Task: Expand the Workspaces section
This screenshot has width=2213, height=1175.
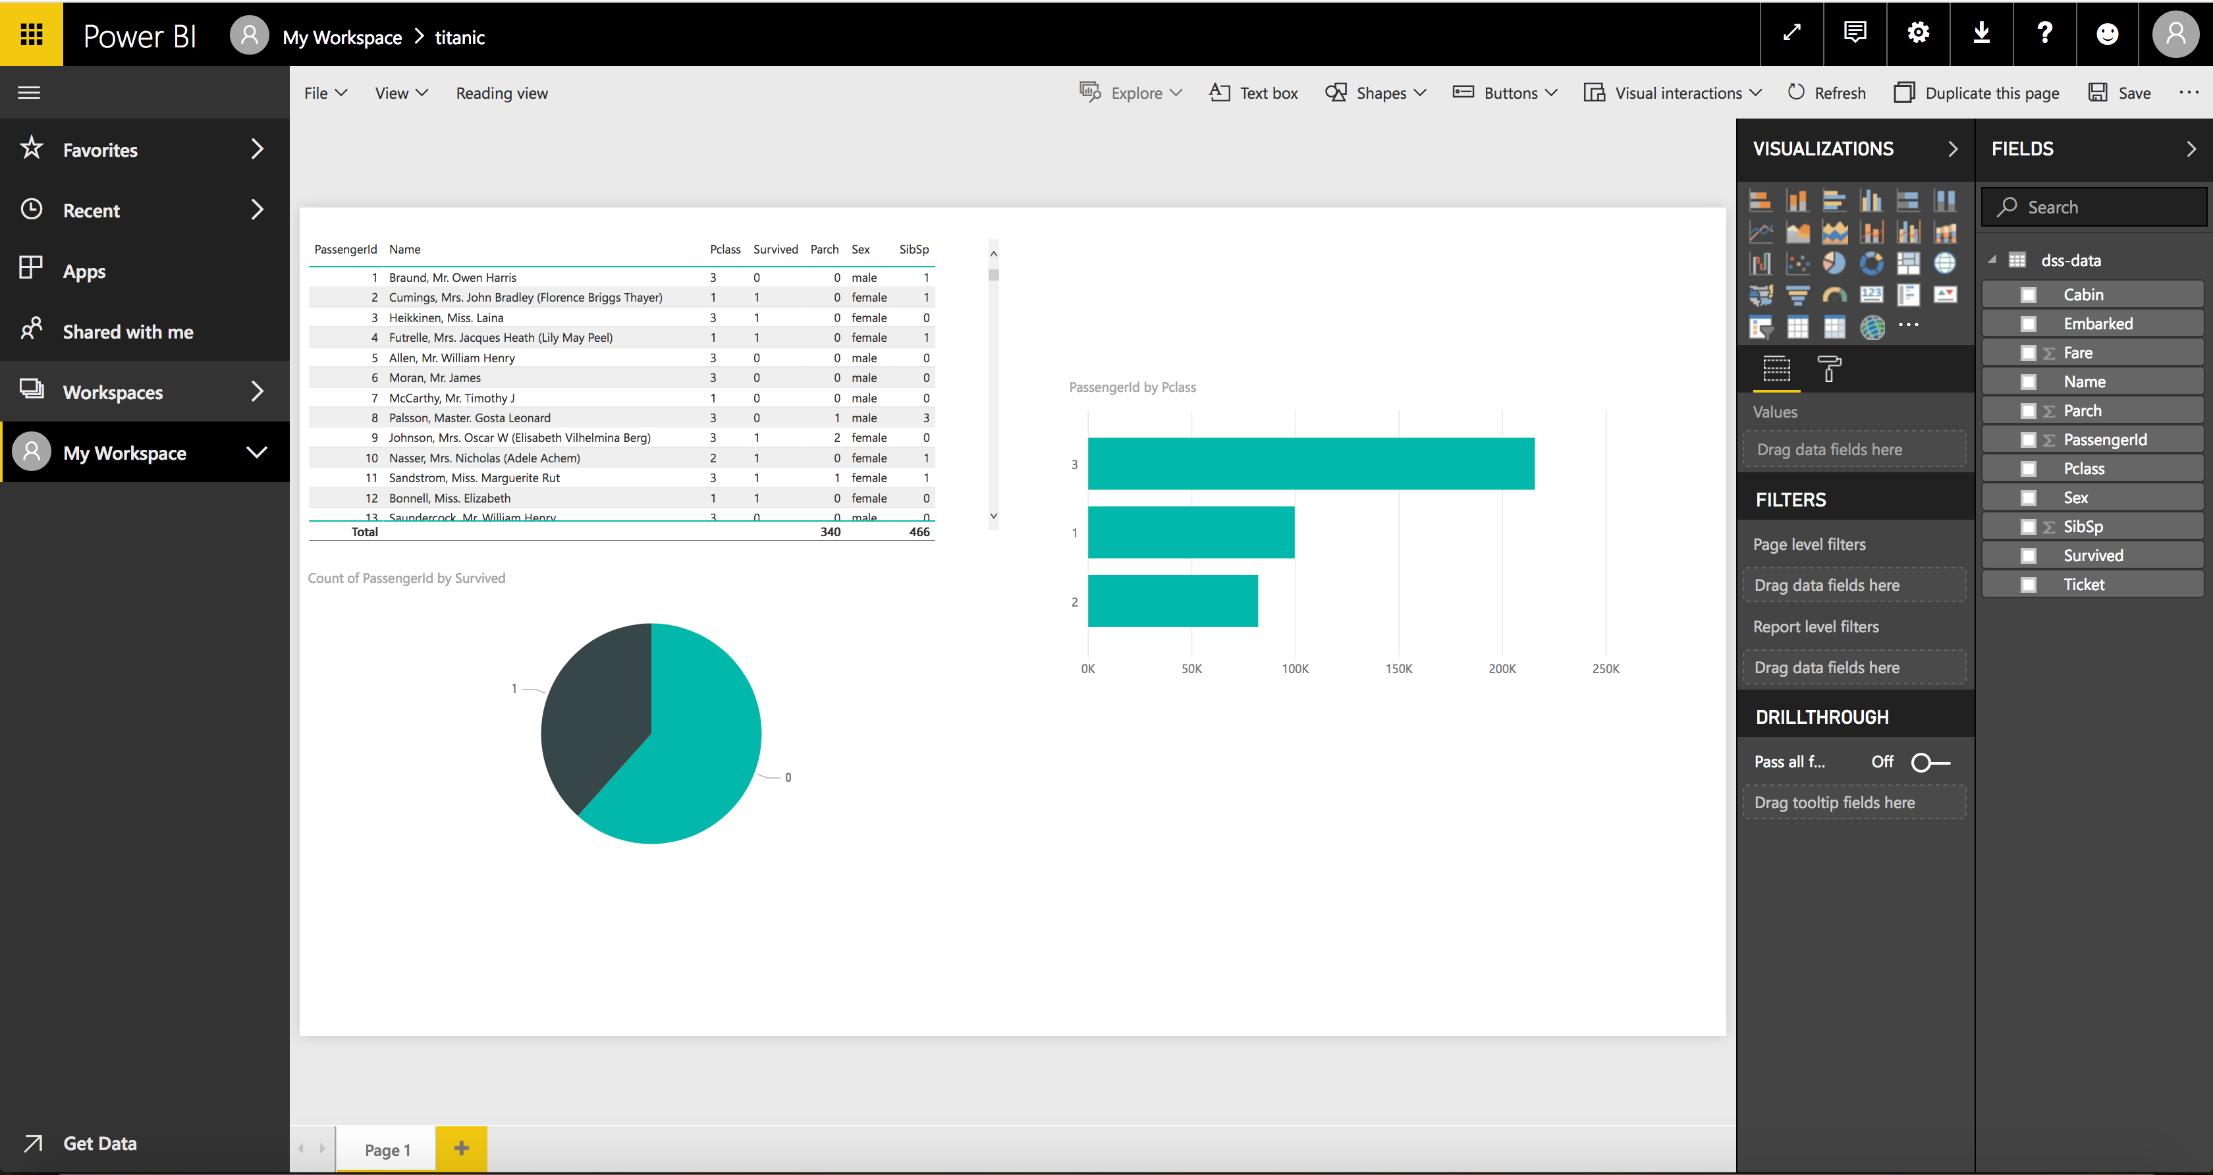Action: tap(256, 392)
